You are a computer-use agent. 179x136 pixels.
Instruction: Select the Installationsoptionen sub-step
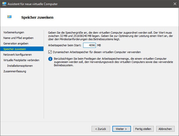pos(20,66)
